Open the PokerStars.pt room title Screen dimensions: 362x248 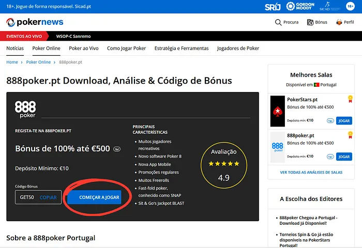pos(302,99)
